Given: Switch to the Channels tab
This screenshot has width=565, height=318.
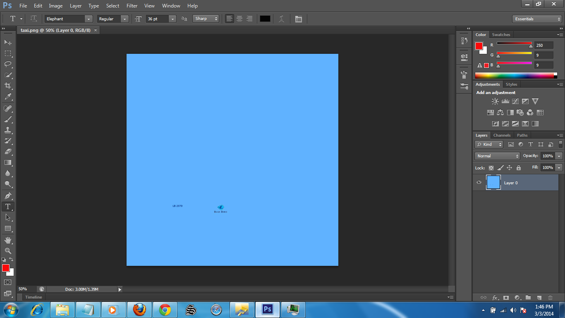Looking at the screenshot, I should click(502, 135).
